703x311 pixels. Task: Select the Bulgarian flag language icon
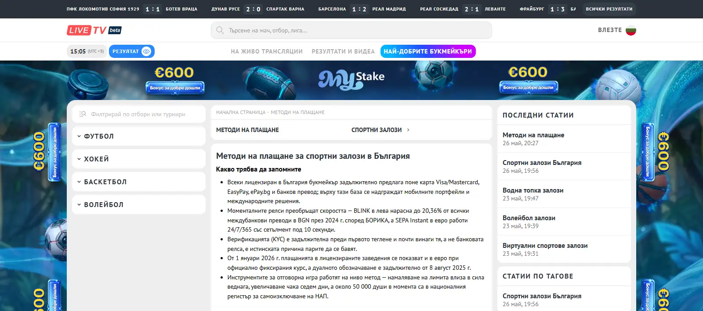[631, 30]
